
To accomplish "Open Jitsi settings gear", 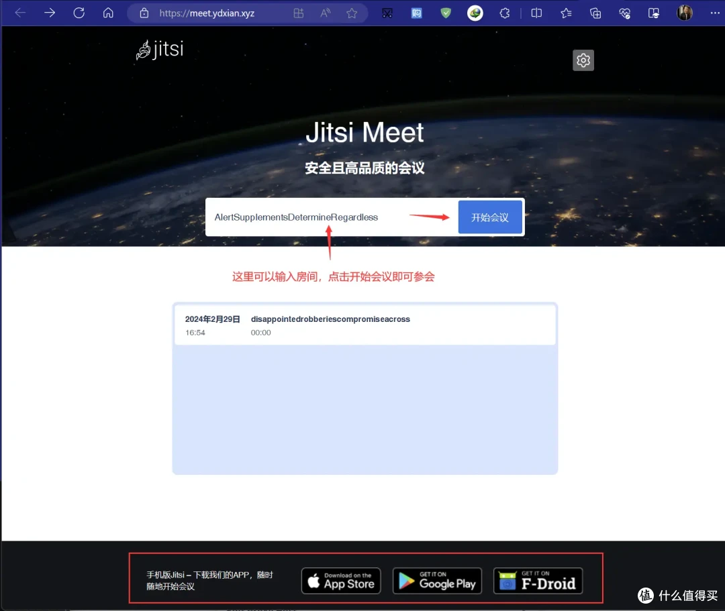I will [x=583, y=60].
